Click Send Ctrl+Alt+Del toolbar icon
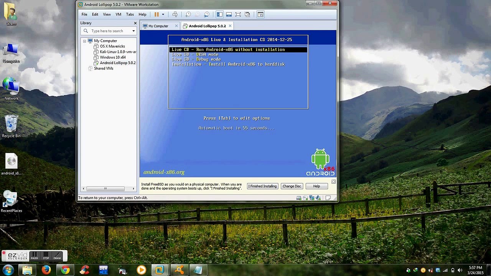 [175, 14]
